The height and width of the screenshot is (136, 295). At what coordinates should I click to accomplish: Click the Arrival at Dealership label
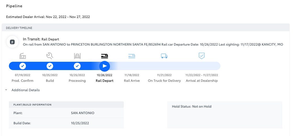pos(202,81)
